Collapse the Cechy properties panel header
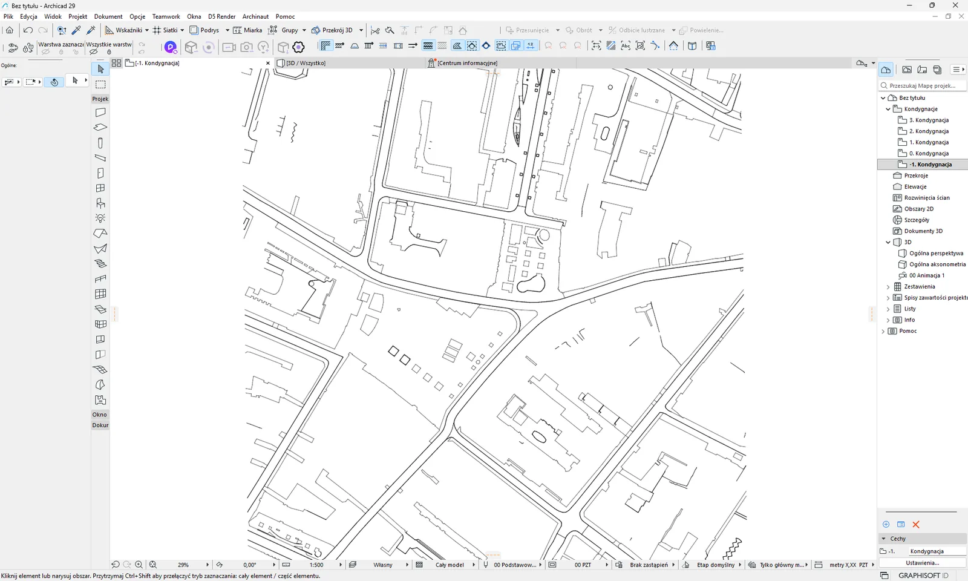This screenshot has height=581, width=968. (923, 539)
